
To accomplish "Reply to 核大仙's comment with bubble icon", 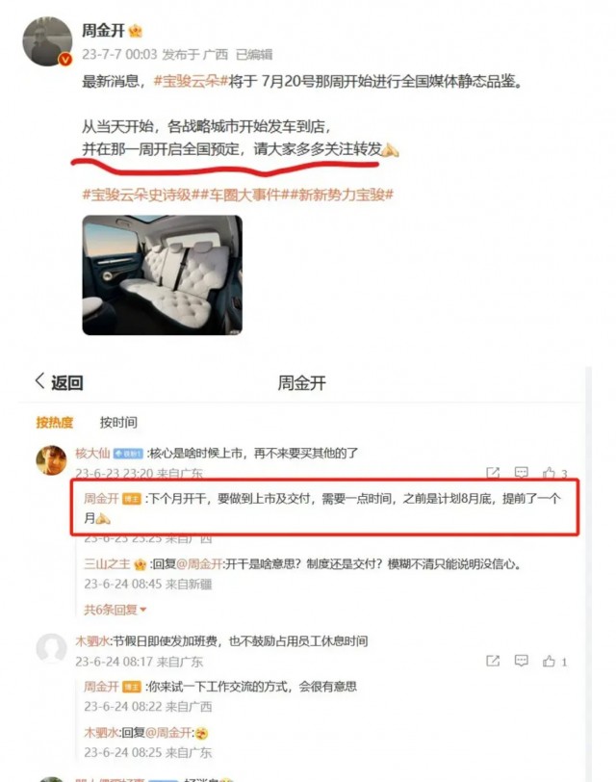I will pyautogui.click(x=521, y=472).
